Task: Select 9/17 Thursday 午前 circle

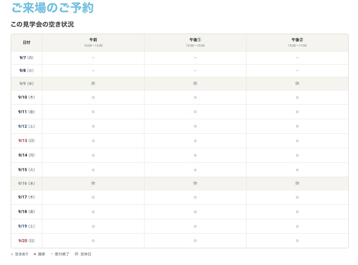Action: click(x=93, y=197)
